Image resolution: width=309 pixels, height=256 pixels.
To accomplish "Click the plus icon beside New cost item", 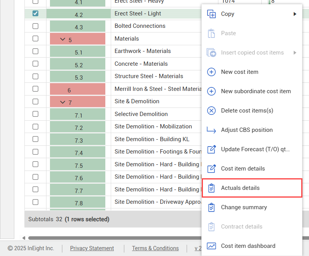I will (x=211, y=72).
